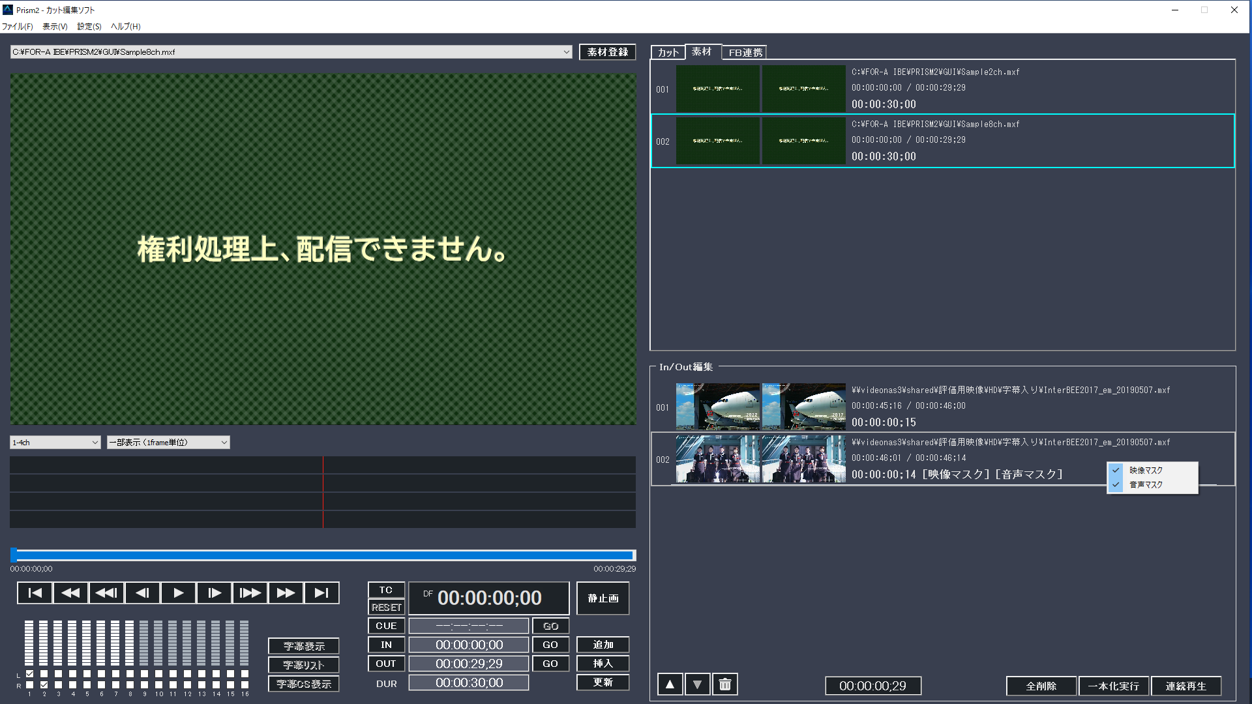Click the blue playback seek bar
This screenshot has width=1252, height=704.
(x=324, y=555)
